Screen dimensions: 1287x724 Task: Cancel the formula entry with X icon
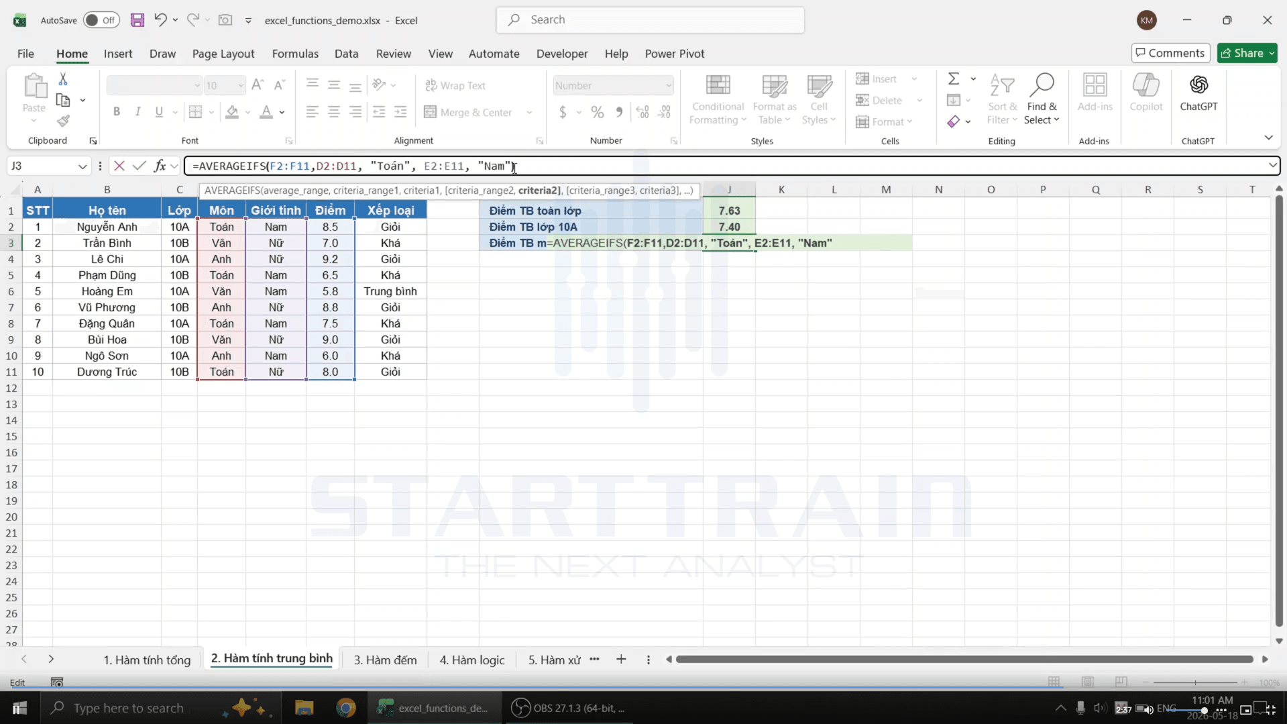(x=119, y=166)
